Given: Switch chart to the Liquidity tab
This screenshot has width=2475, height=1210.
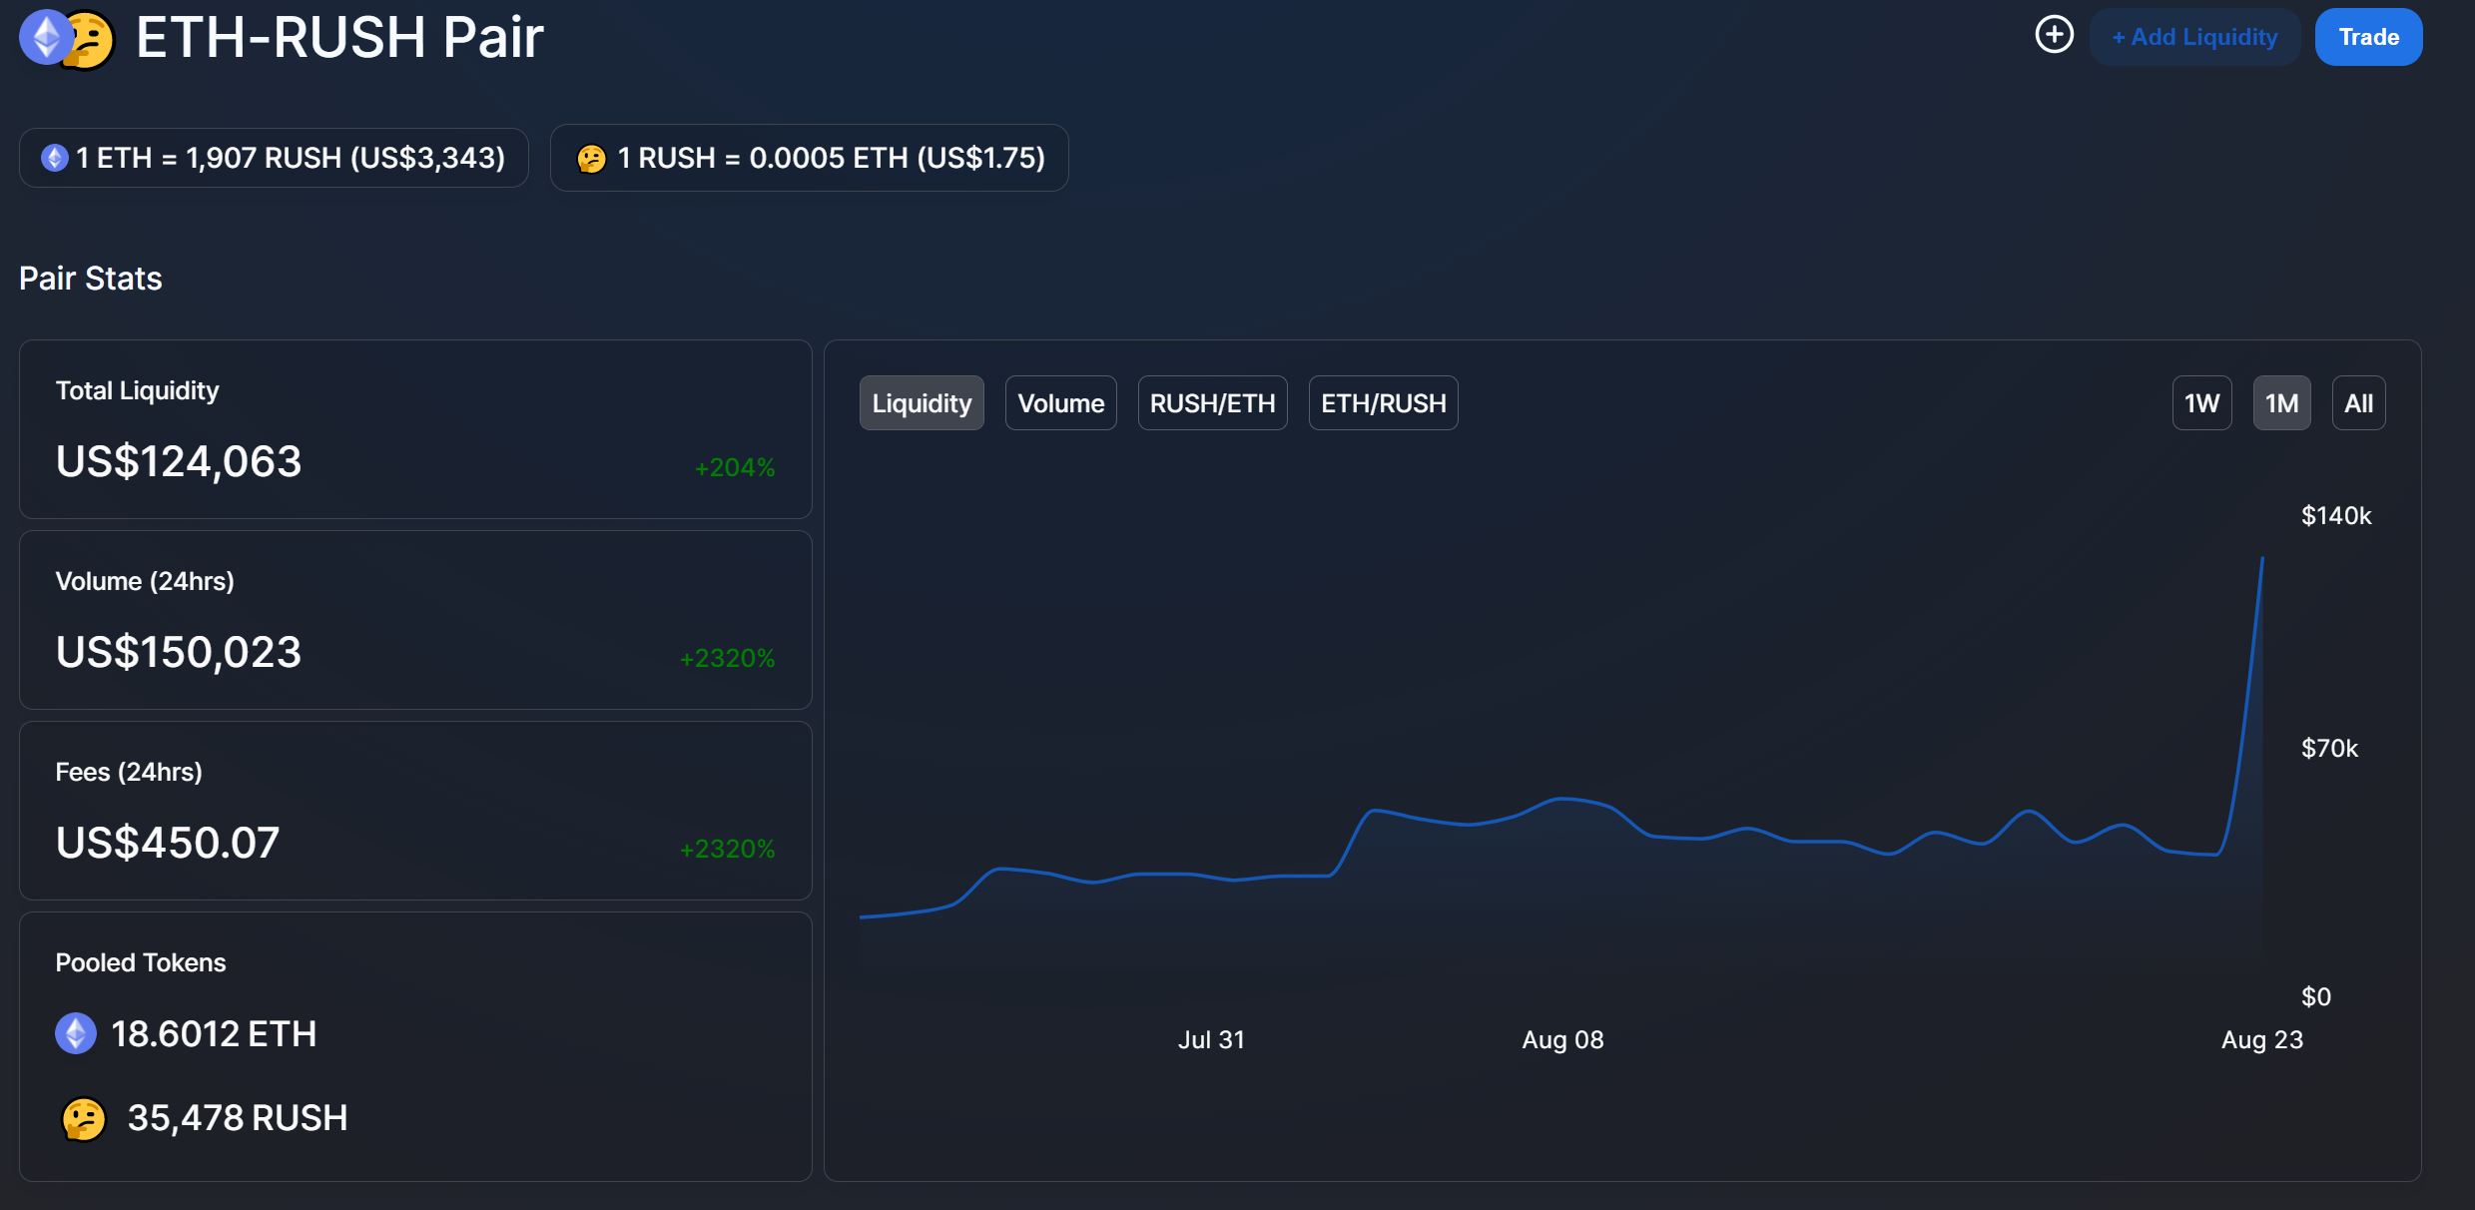Looking at the screenshot, I should 922,403.
